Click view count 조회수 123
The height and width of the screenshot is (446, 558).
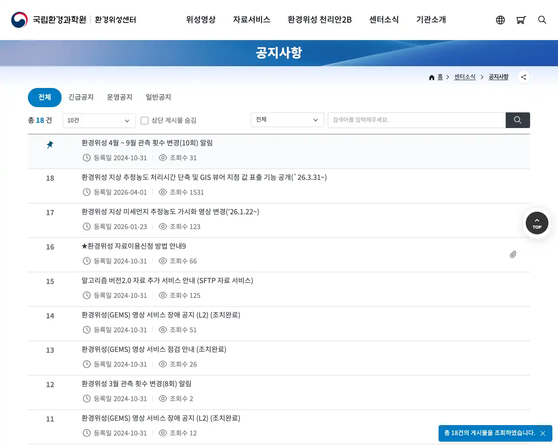[x=185, y=226]
